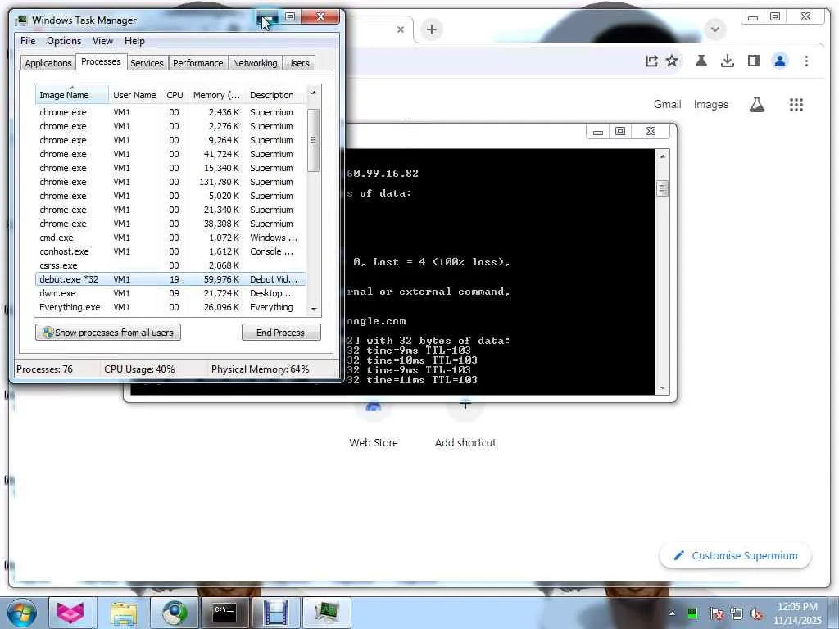This screenshot has height=629, width=839.
Task: Switch to Command Prompt taskbar icon
Action: (224, 613)
